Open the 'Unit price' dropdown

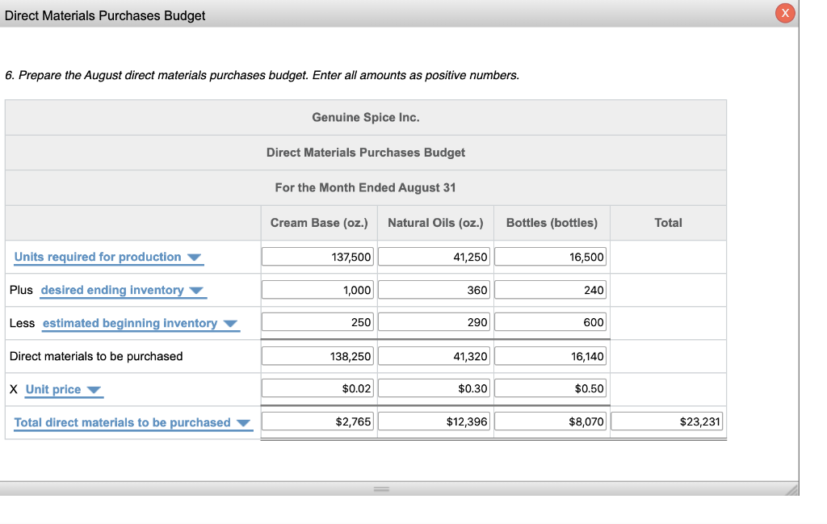pyautogui.click(x=64, y=390)
